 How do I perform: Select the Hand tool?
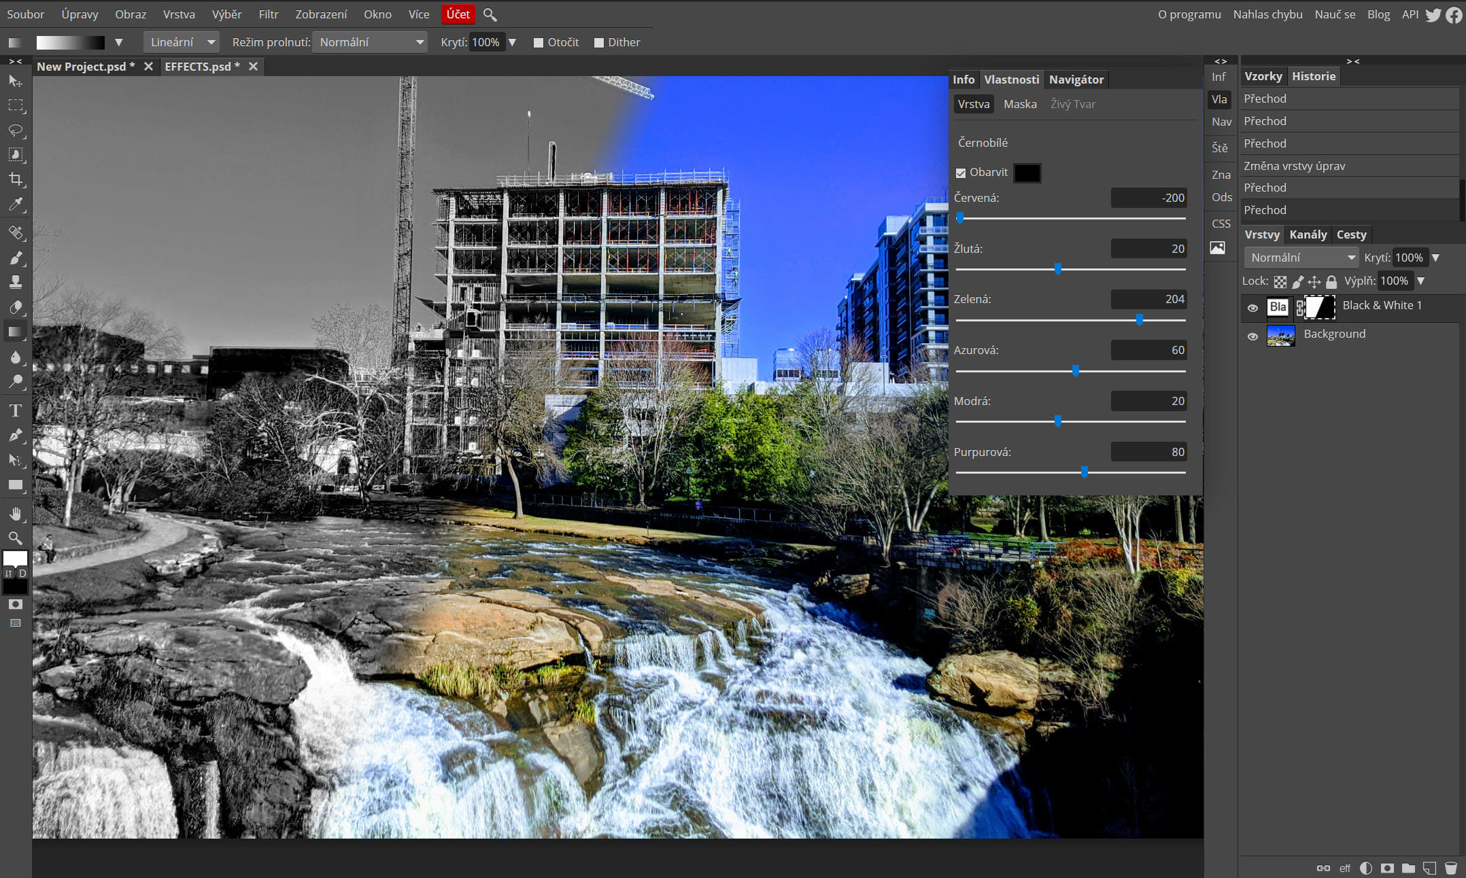(x=16, y=514)
